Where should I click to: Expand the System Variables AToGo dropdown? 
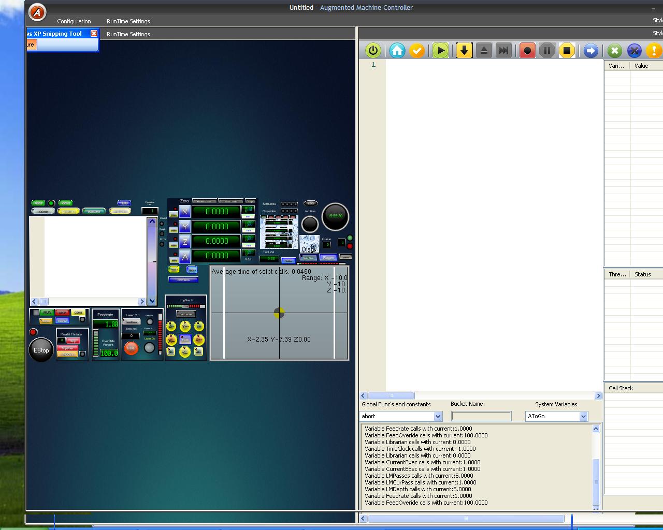(x=583, y=416)
